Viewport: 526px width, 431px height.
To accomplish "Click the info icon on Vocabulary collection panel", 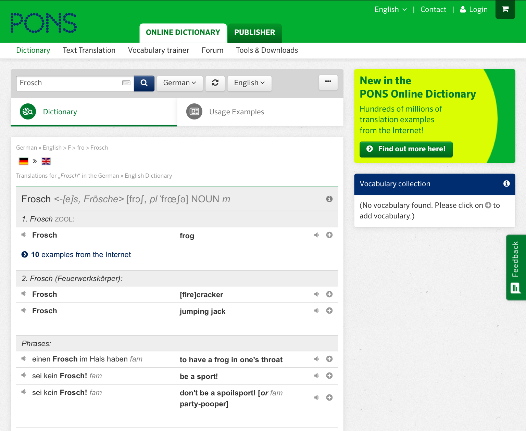I will 506,184.
